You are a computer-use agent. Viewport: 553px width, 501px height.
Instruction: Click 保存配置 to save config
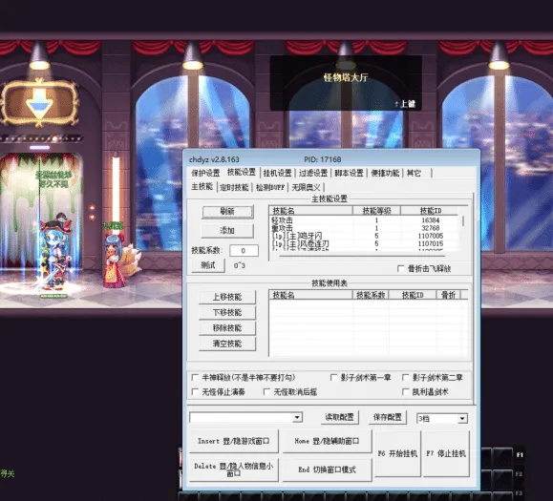click(387, 418)
